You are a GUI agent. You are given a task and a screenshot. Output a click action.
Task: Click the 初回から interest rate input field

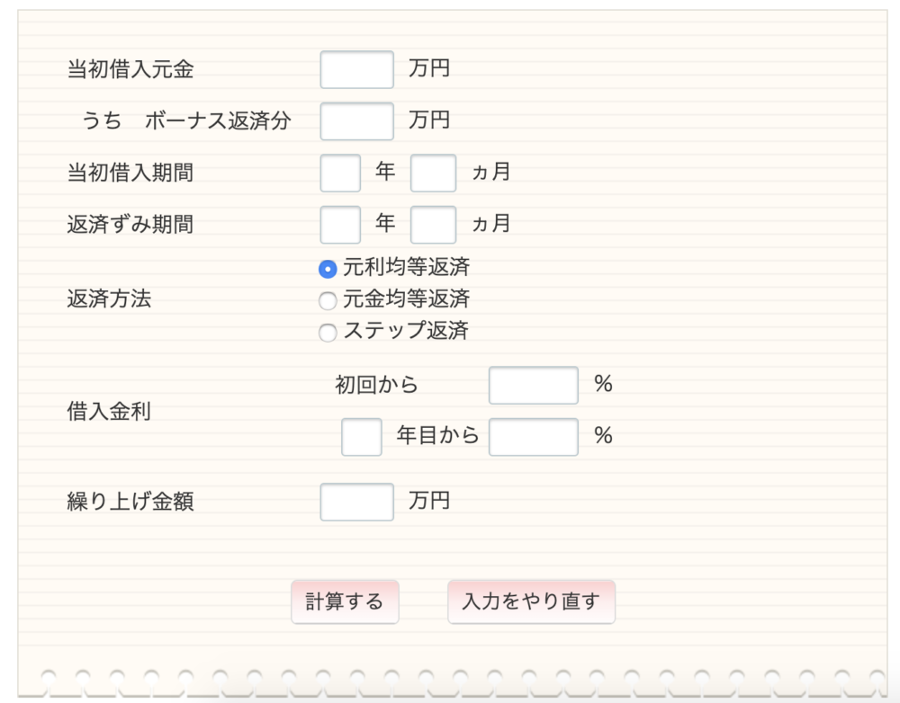pos(532,384)
